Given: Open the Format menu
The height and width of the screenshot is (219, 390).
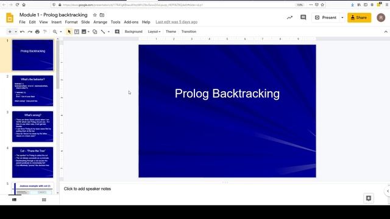Looking at the screenshot, I should [71, 22].
